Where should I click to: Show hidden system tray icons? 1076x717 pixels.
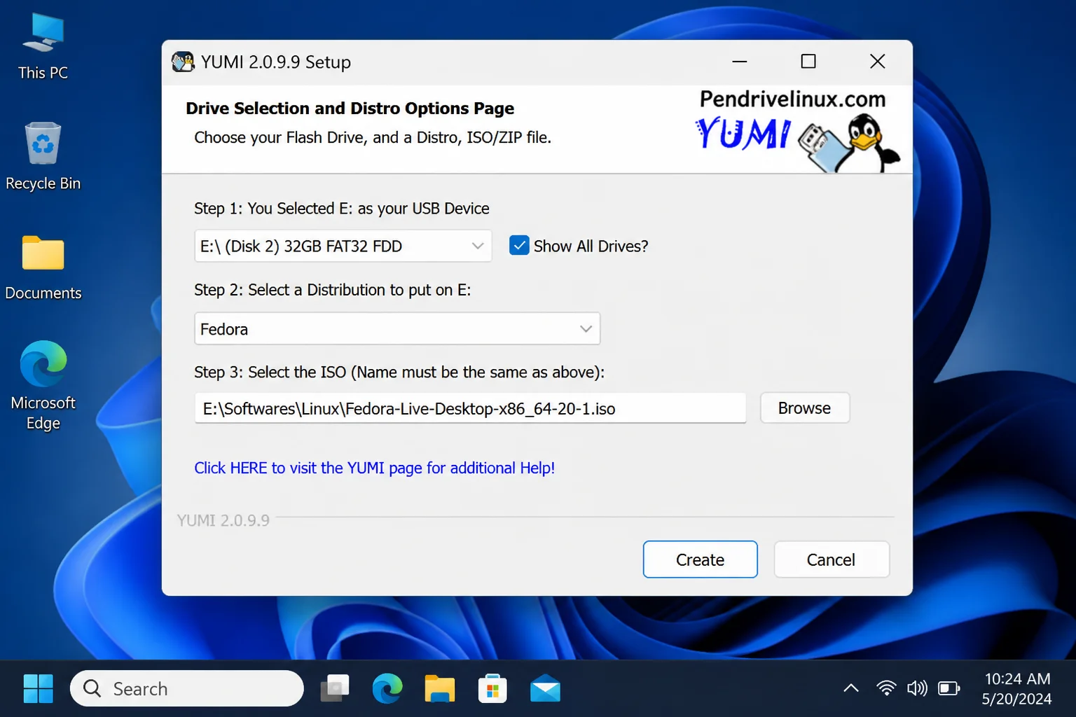[850, 688]
